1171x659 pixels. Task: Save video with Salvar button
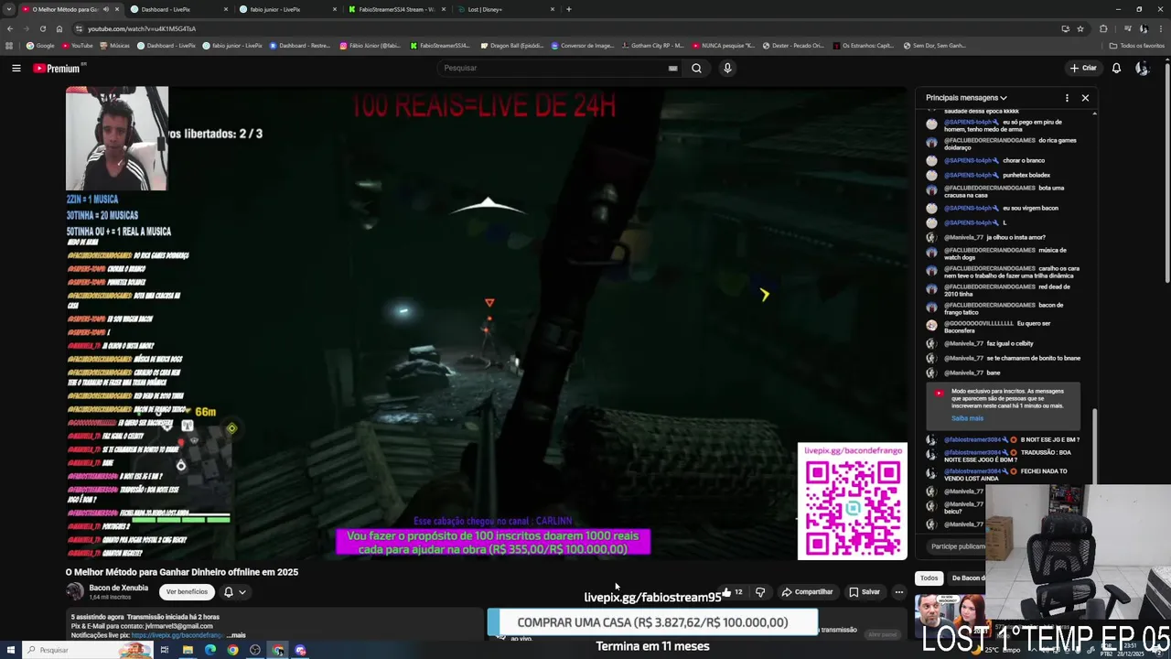tap(864, 592)
